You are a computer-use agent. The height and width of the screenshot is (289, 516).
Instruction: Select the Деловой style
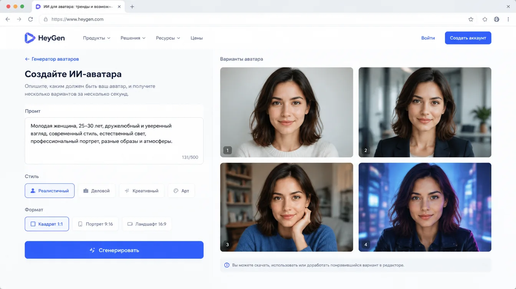(x=97, y=191)
